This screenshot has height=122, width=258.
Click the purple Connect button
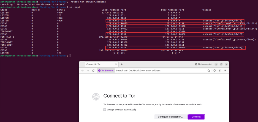196,117
